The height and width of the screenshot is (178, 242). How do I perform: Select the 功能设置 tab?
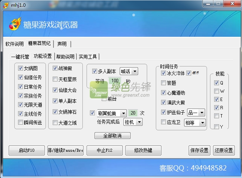click(x=43, y=56)
